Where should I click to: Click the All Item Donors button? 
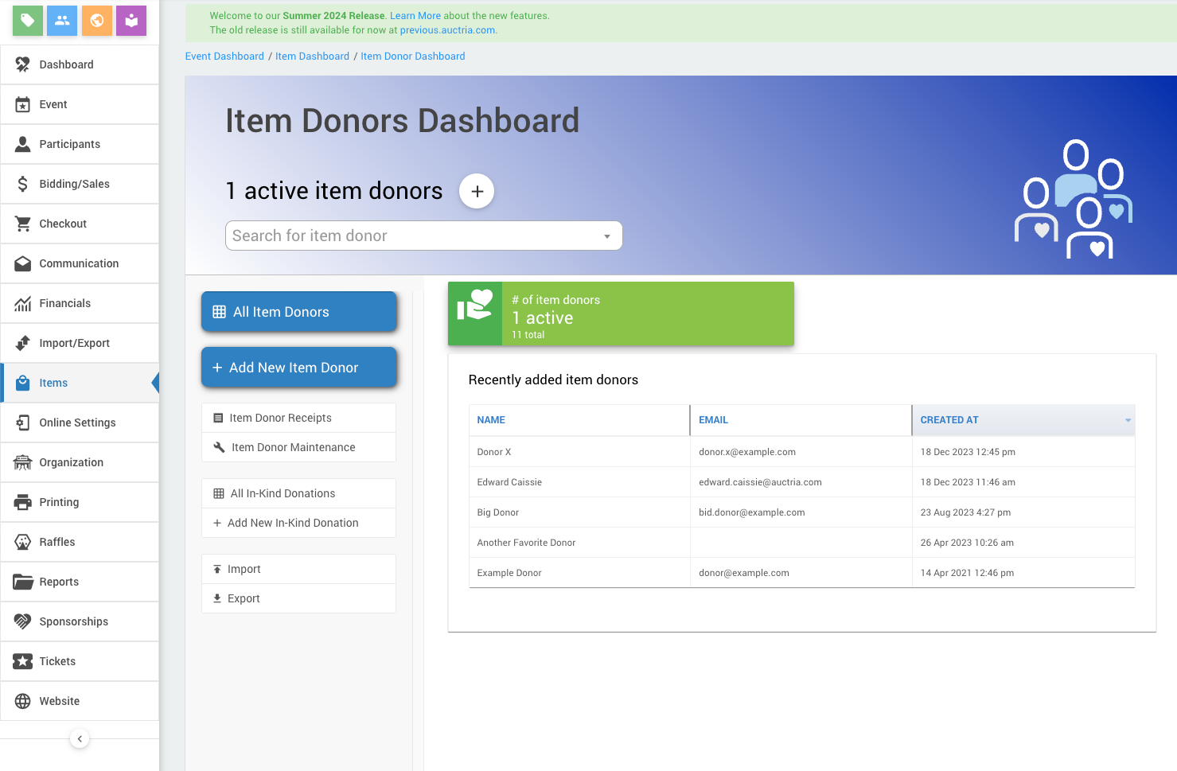(x=298, y=312)
